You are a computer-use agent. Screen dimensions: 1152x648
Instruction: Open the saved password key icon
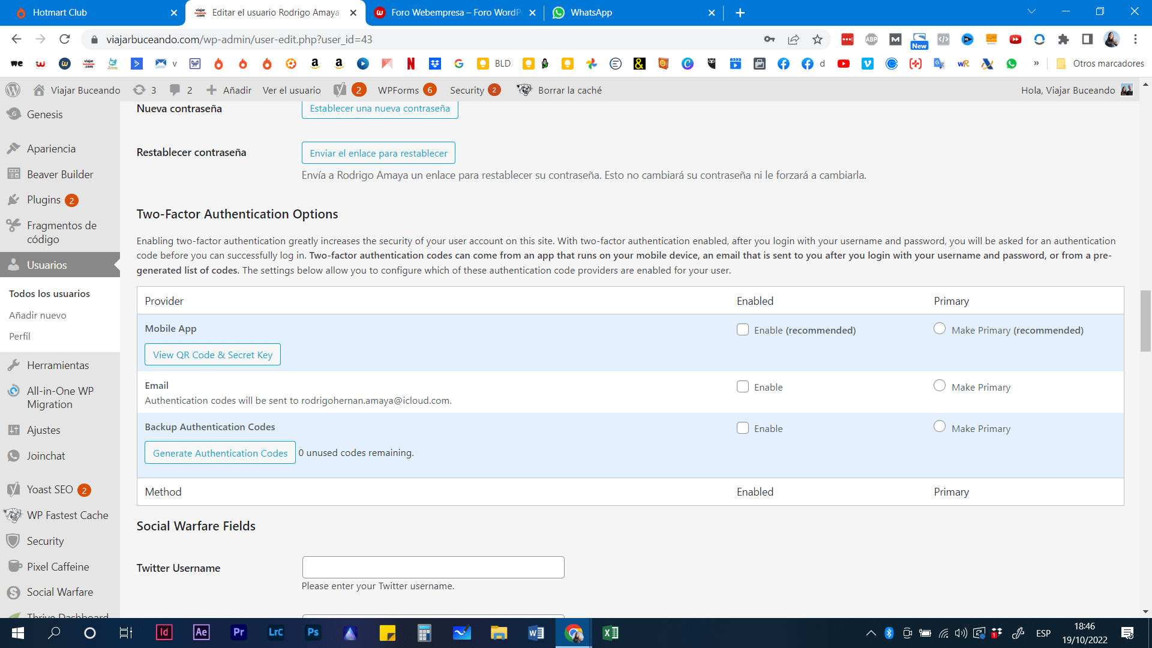coord(769,40)
